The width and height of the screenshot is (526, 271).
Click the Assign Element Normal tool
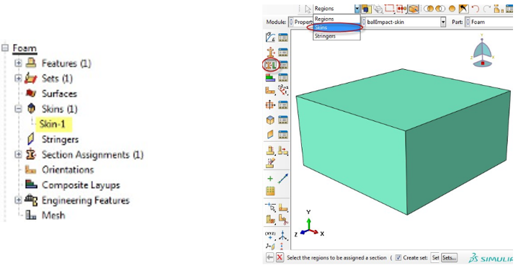[x=283, y=90]
